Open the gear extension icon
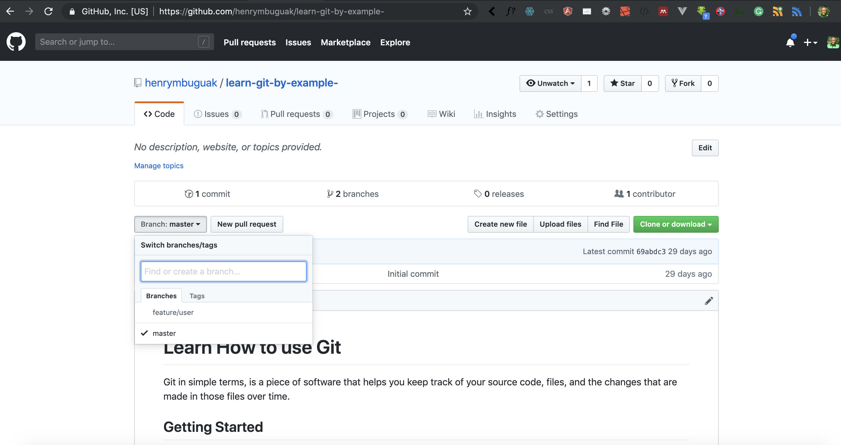Viewport: 841px width, 445px height. (x=606, y=11)
